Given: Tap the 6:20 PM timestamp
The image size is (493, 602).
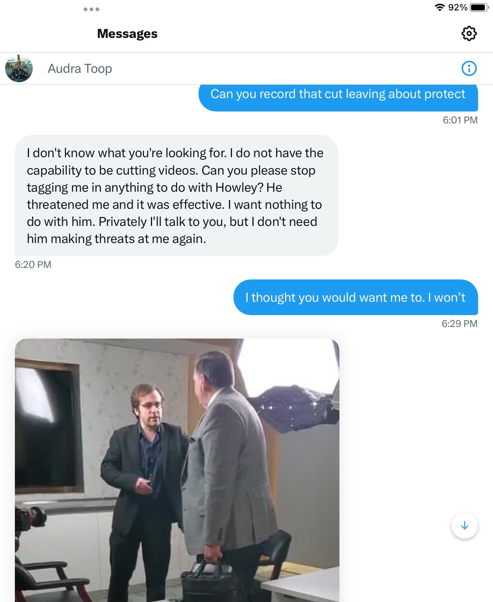Looking at the screenshot, I should pos(33,265).
